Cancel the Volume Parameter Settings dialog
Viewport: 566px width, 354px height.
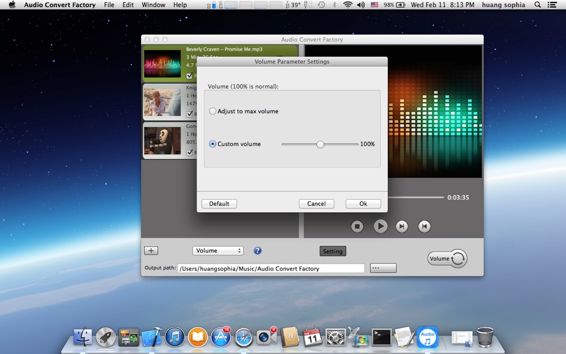316,204
